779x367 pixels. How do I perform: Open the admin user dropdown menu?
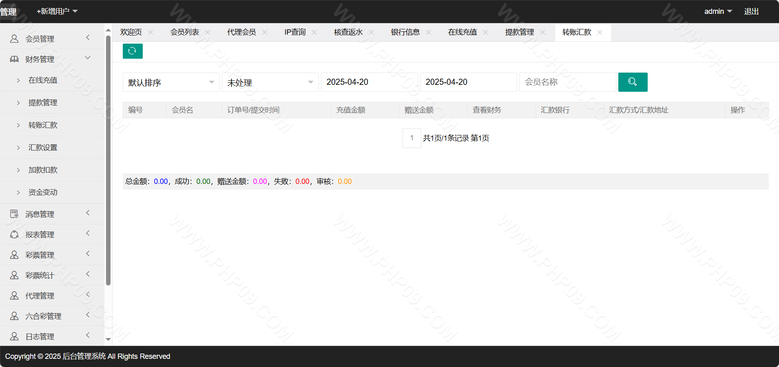pos(717,11)
